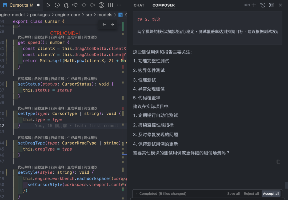Go to previous change arrow icon
Screen dimensions: 288x200
tap(75, 5)
